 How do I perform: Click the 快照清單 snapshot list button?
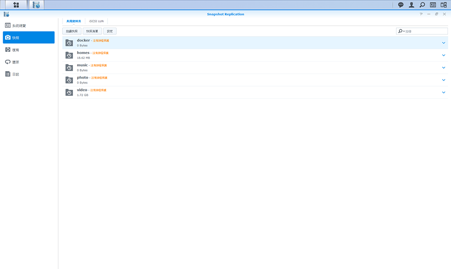coord(92,31)
